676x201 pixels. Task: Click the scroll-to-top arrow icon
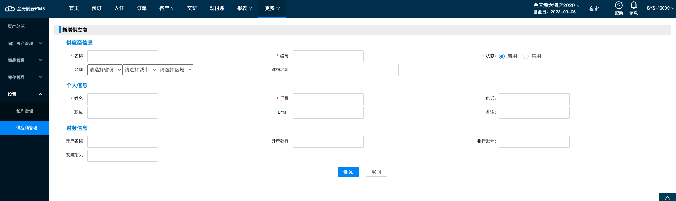tap(667, 198)
